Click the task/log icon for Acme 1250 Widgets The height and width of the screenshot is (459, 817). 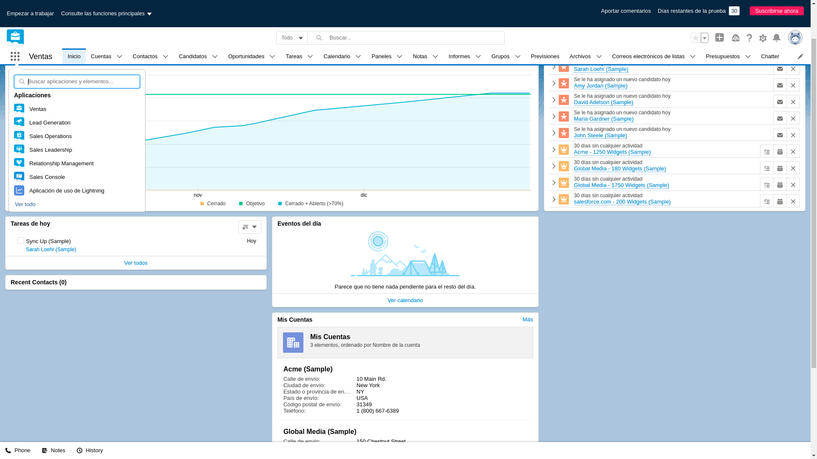767,151
